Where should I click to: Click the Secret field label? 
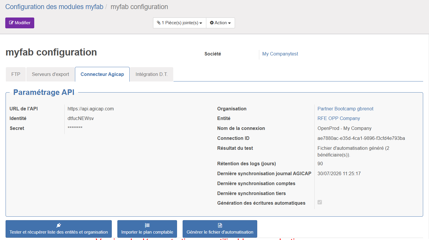tap(17, 128)
